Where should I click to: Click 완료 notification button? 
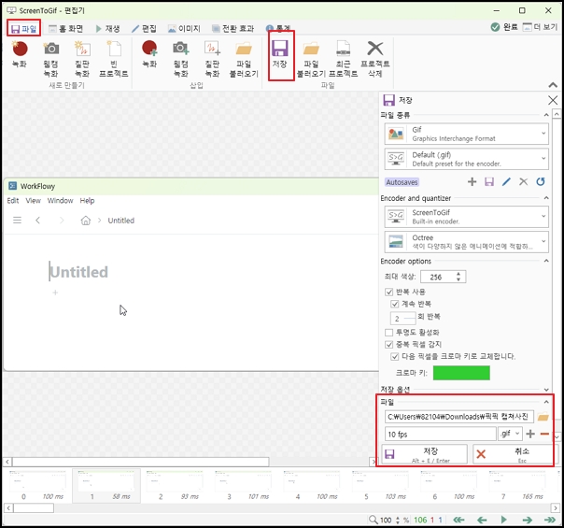tap(504, 27)
